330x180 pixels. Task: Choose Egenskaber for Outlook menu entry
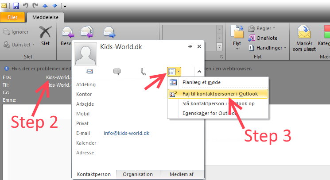218,113
